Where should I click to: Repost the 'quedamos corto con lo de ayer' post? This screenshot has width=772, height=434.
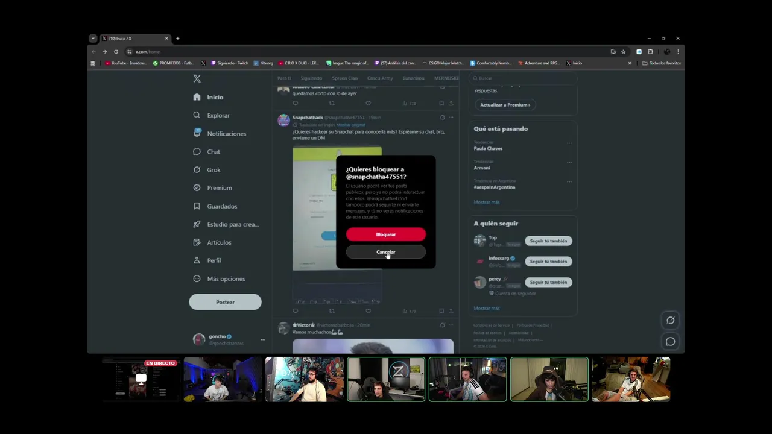click(332, 103)
